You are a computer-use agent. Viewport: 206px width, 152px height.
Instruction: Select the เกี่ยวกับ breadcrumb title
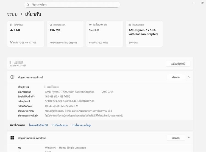[x=33, y=14]
